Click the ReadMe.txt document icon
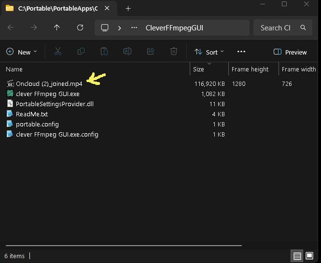321x263 pixels. (x=10, y=113)
